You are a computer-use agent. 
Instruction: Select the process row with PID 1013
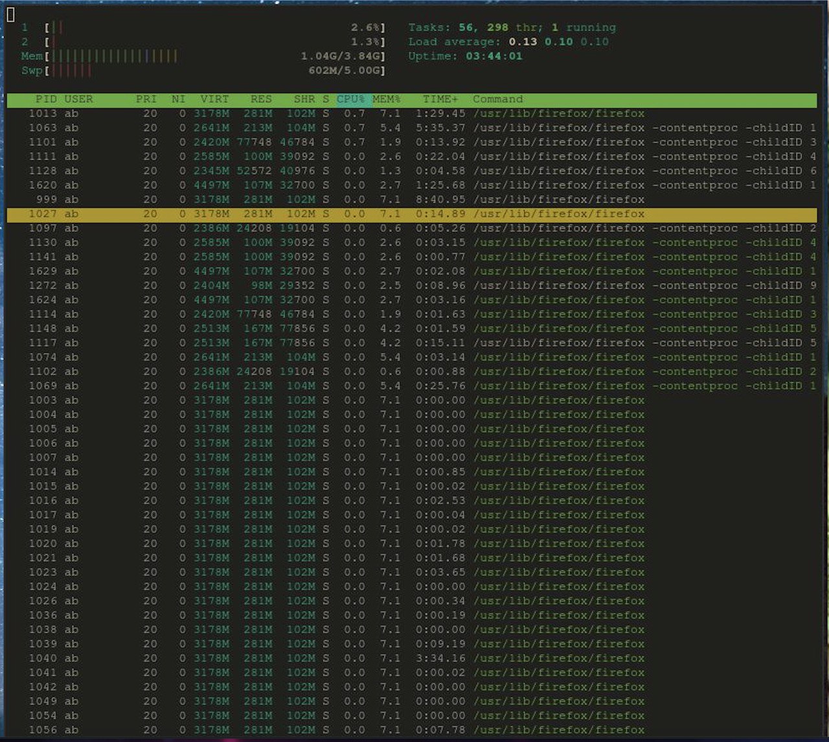coord(412,113)
